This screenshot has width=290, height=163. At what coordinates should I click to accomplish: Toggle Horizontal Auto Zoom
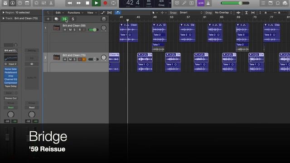click(x=253, y=13)
